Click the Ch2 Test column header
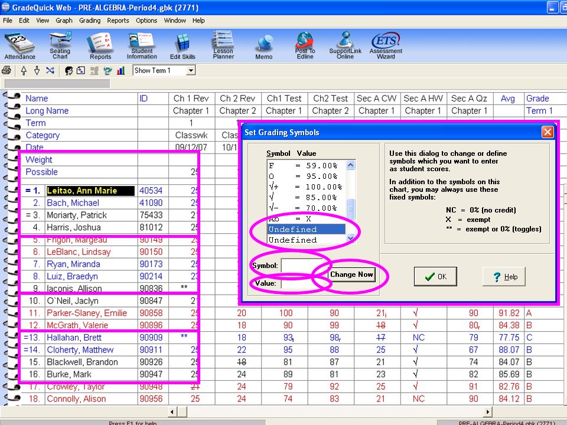Image resolution: width=567 pixels, height=425 pixels. pos(331,99)
